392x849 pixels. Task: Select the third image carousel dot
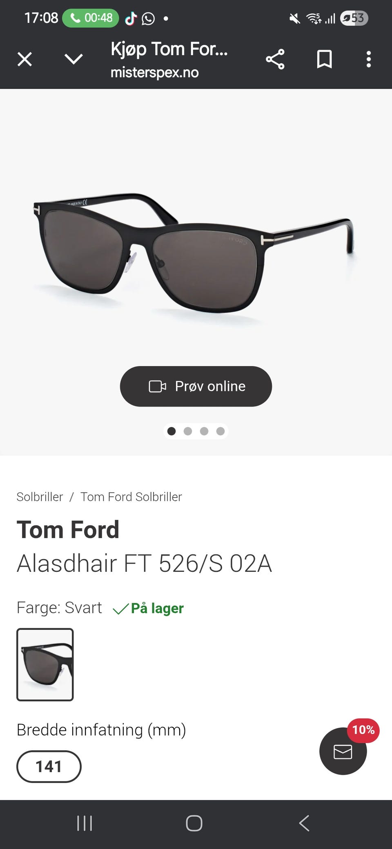click(x=204, y=431)
